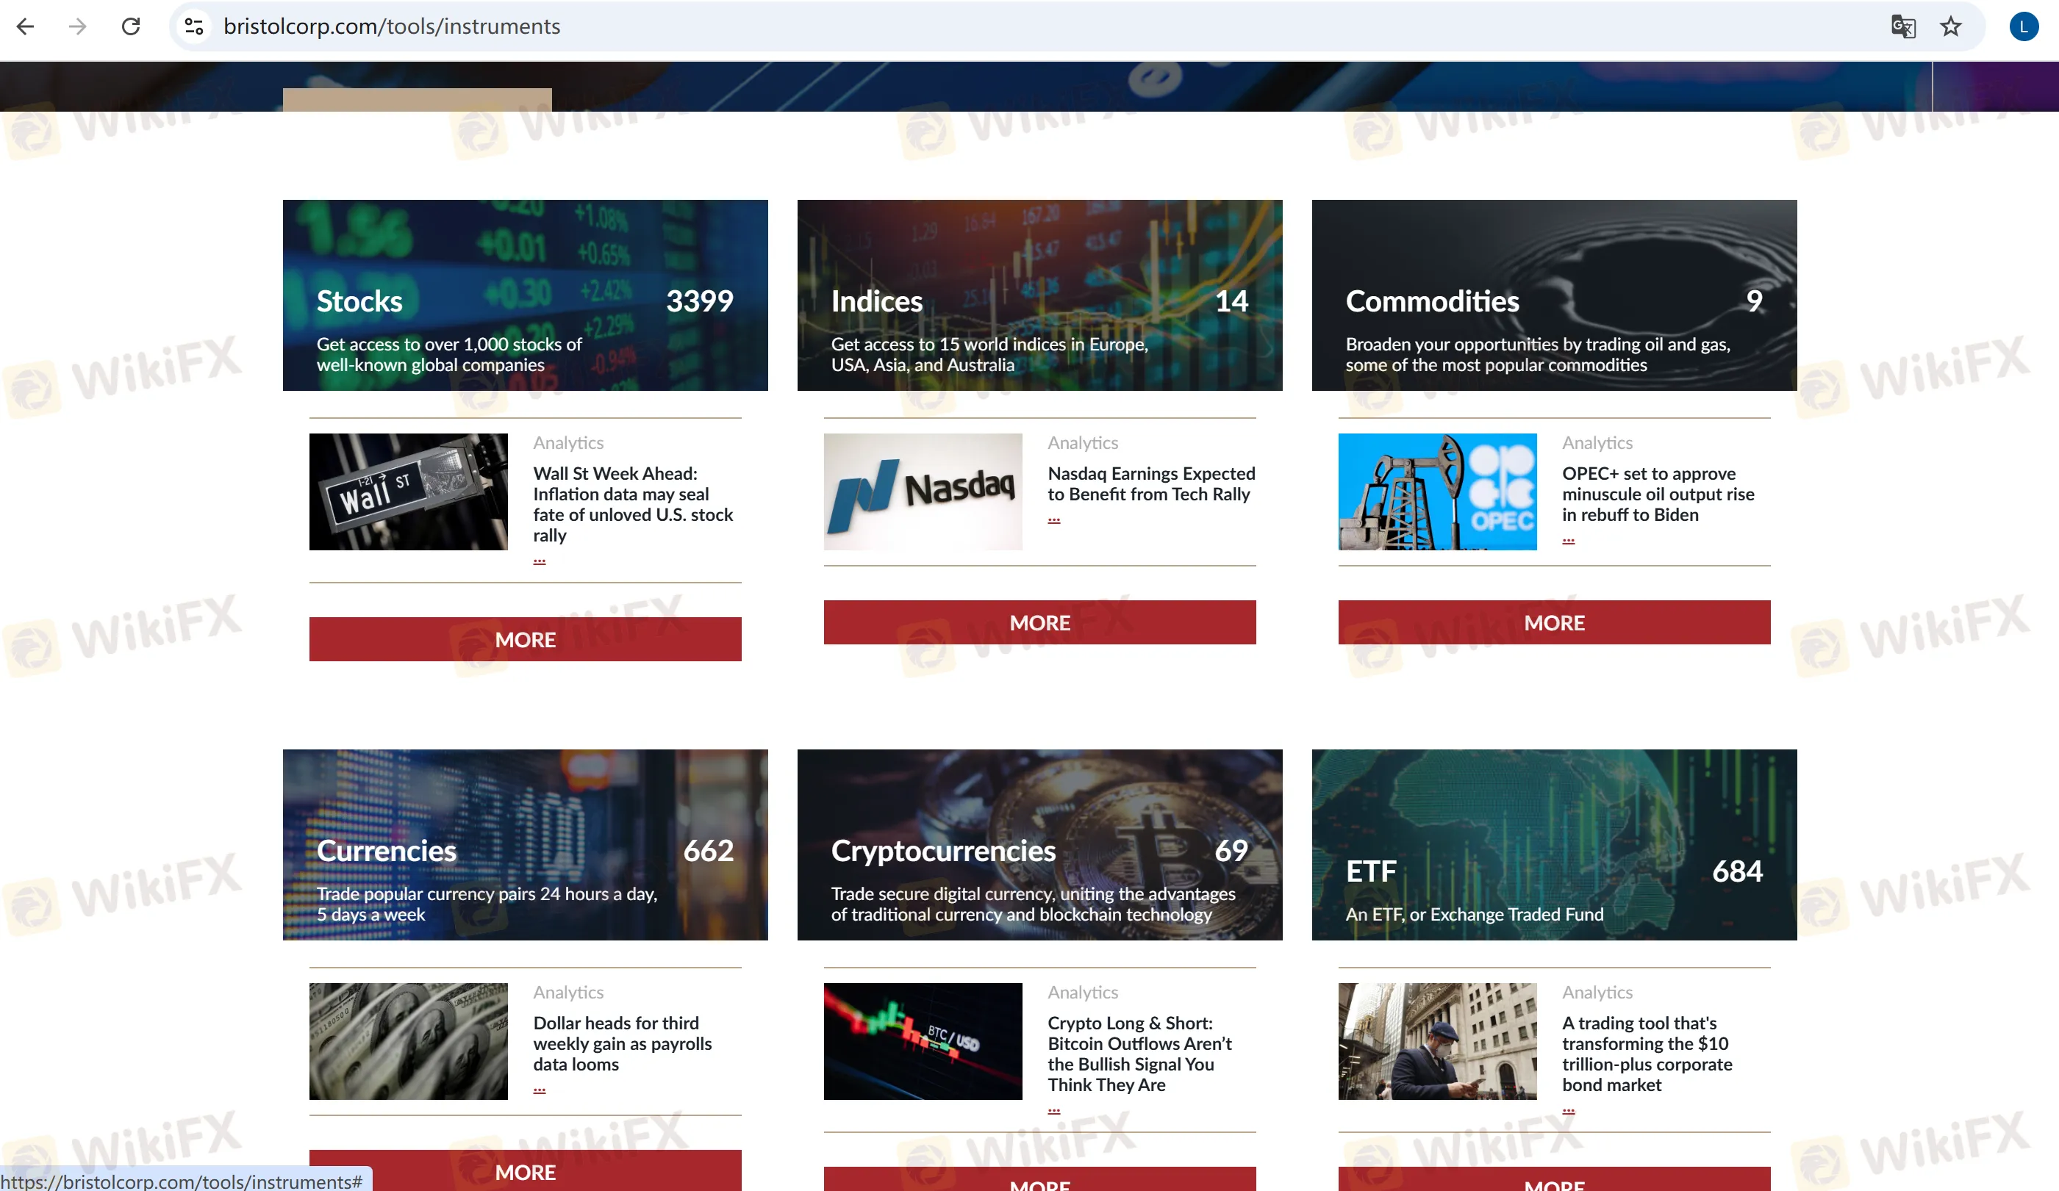
Task: Click MORE button under Indices
Action: [1039, 622]
